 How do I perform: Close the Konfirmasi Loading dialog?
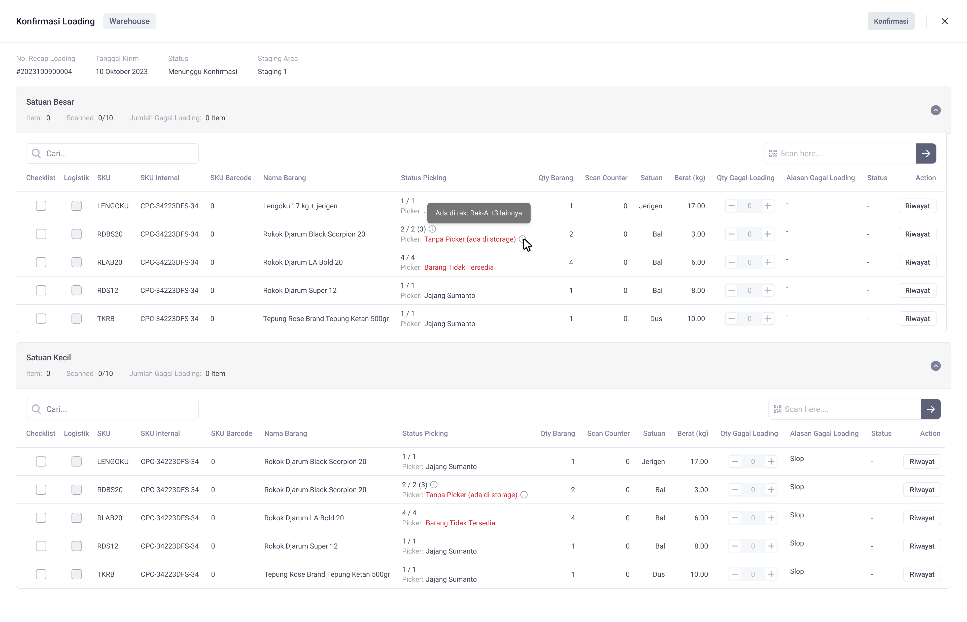[x=944, y=21]
